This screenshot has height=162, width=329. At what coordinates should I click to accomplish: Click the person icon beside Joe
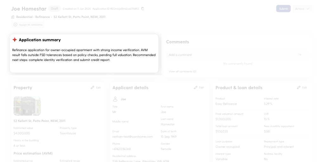(x=115, y=99)
